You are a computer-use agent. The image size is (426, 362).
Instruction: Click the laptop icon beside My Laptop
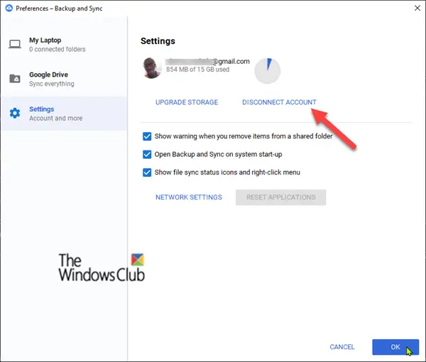[15, 44]
